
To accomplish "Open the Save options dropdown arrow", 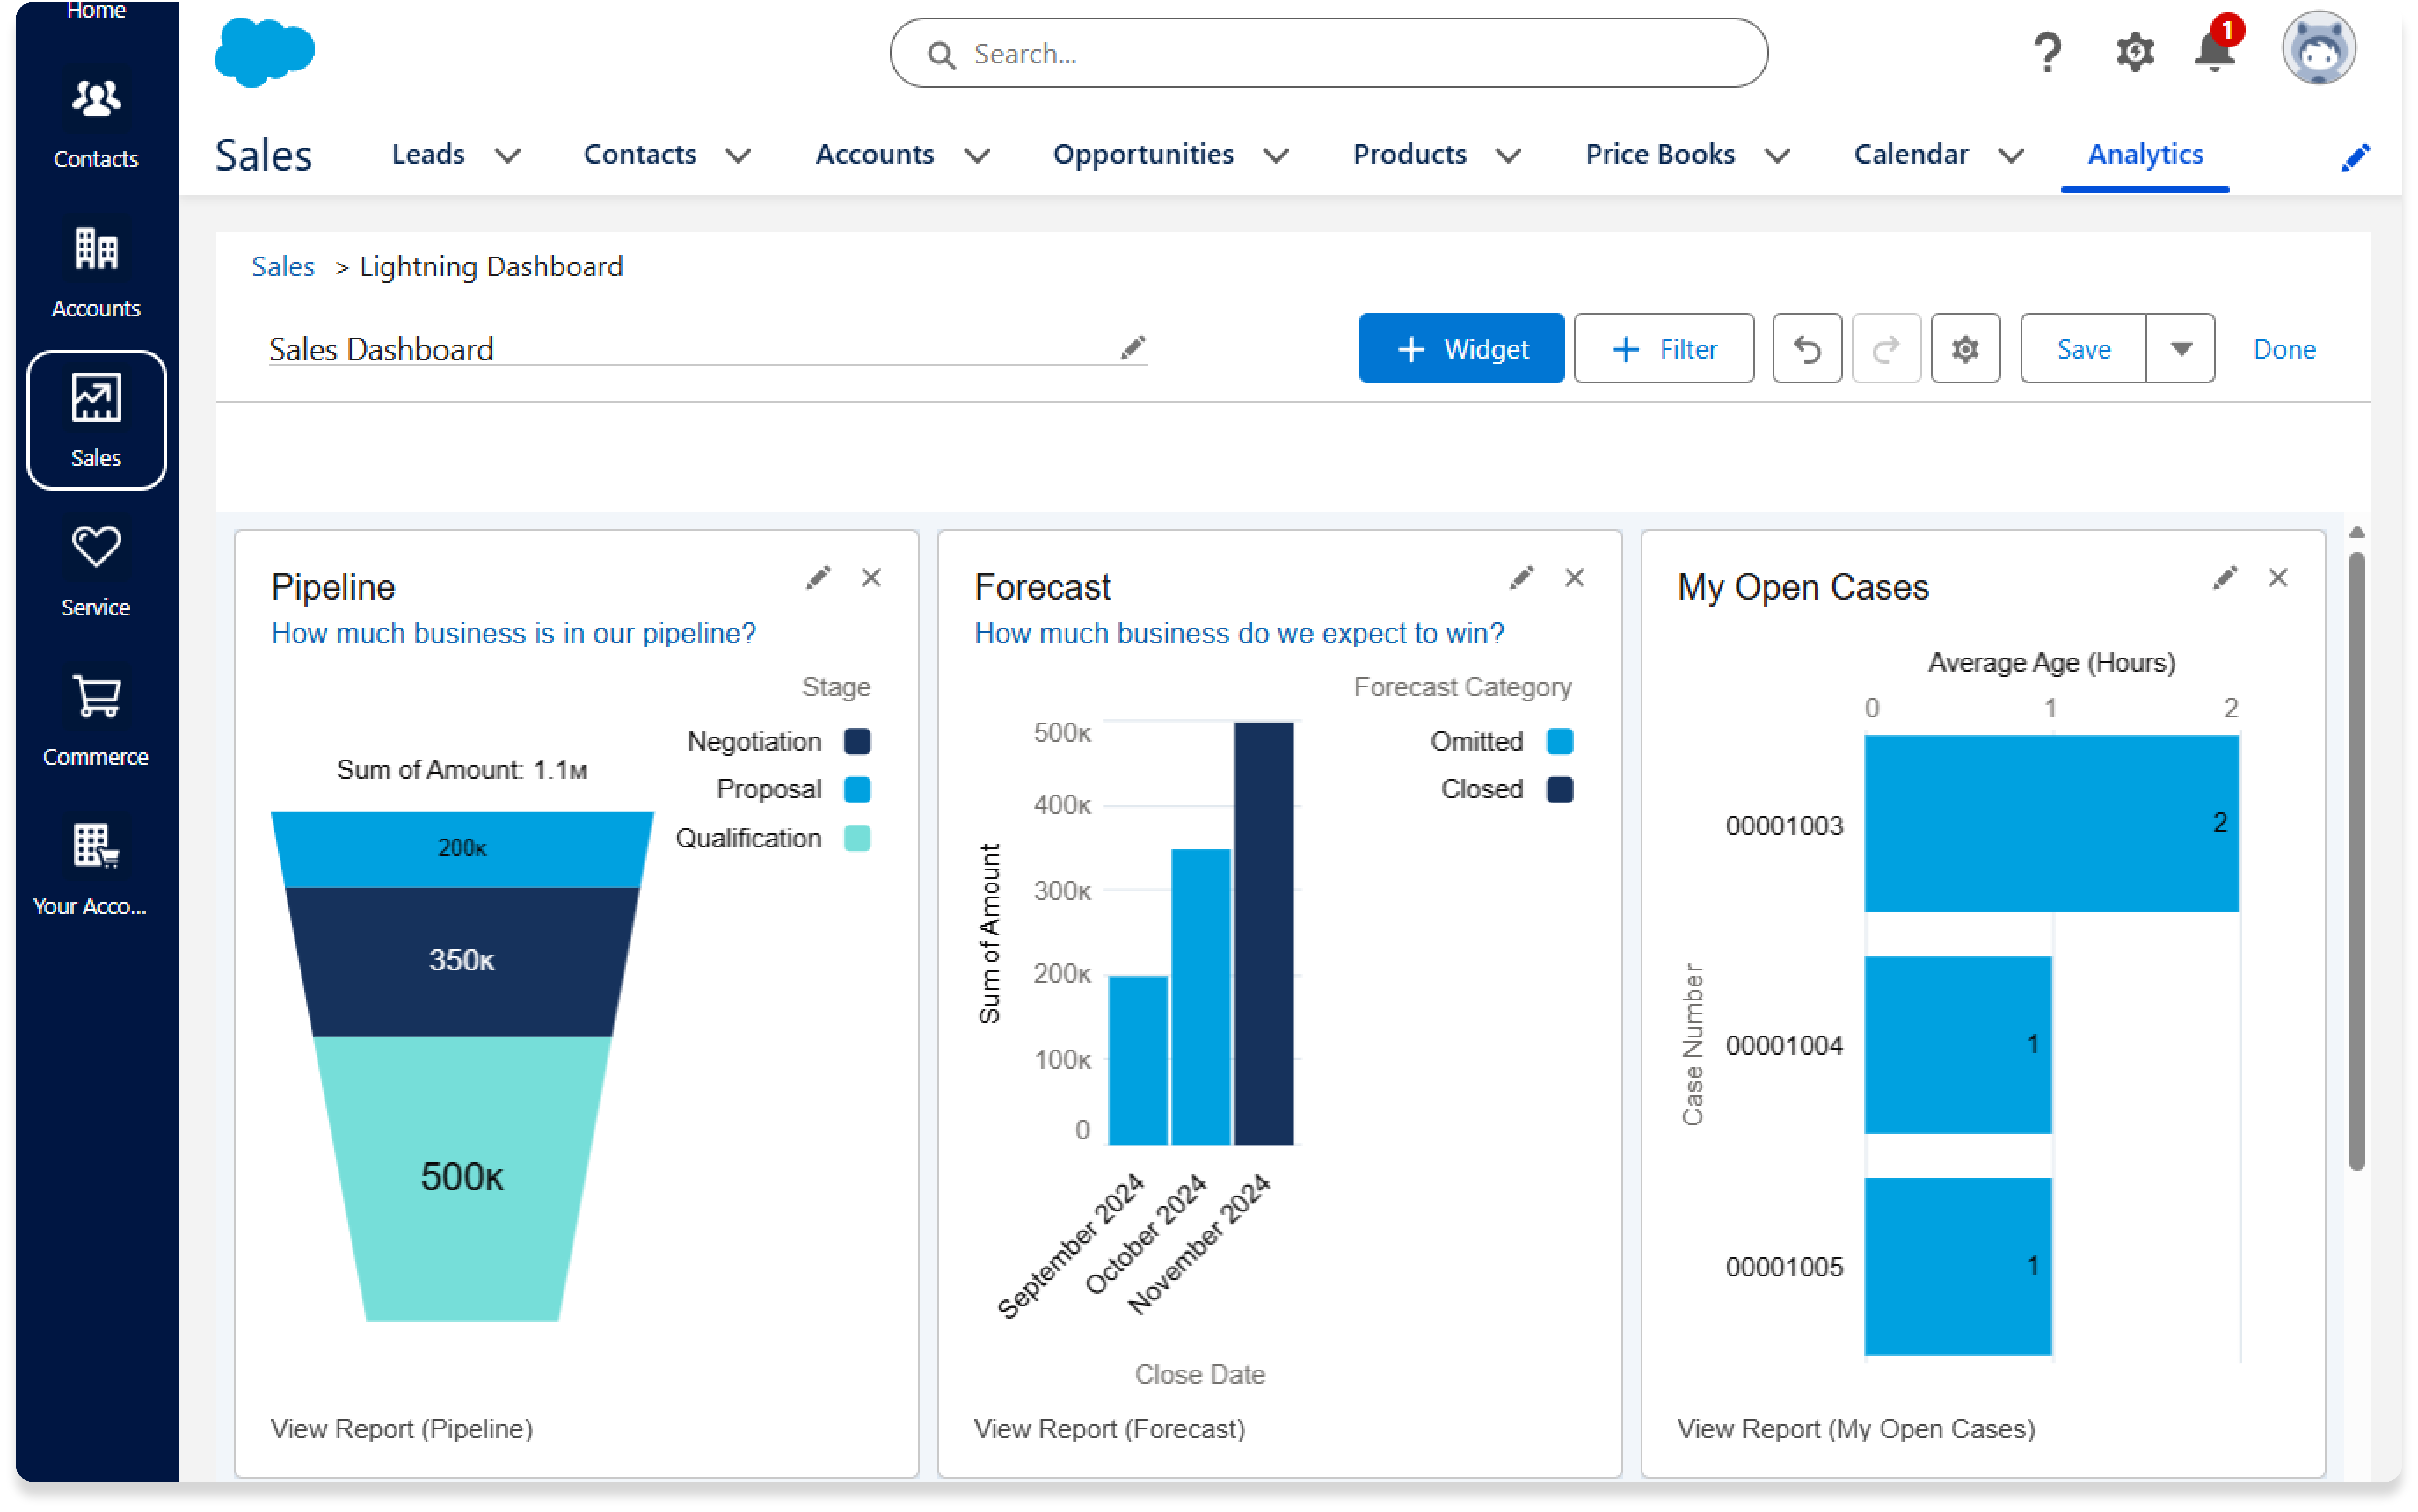I will tap(2180, 349).
